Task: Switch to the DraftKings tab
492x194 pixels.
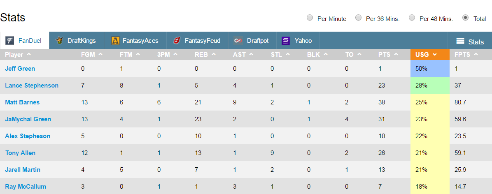Action: pos(77,40)
